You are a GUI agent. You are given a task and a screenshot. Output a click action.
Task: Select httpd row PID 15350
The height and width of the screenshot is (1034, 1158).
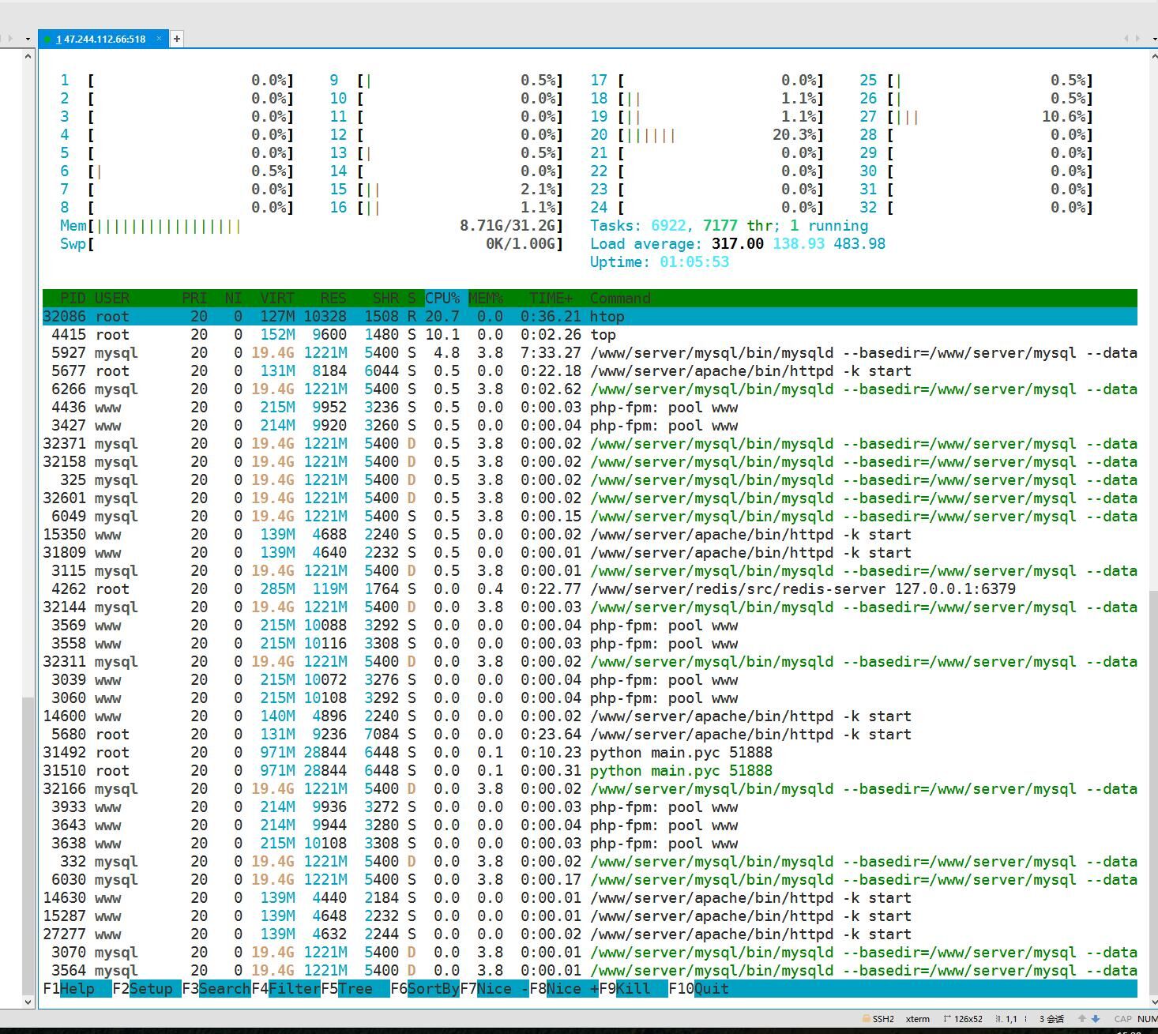[590, 535]
